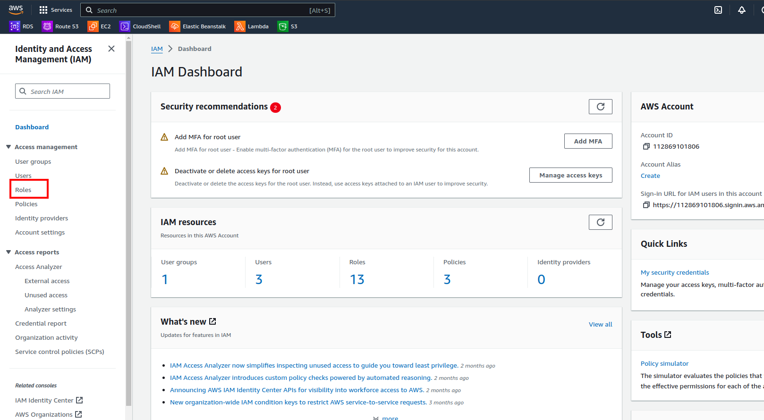Viewport: 764px width, 420px height.
Task: Collapse the Access reports section
Action: coord(8,252)
